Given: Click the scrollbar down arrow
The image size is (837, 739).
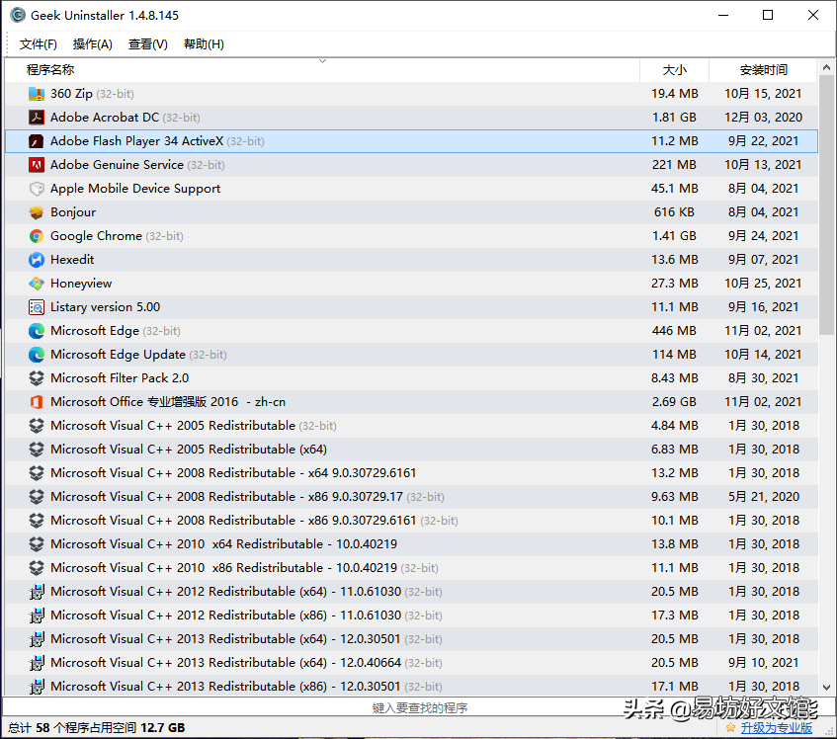Looking at the screenshot, I should tap(826, 688).
